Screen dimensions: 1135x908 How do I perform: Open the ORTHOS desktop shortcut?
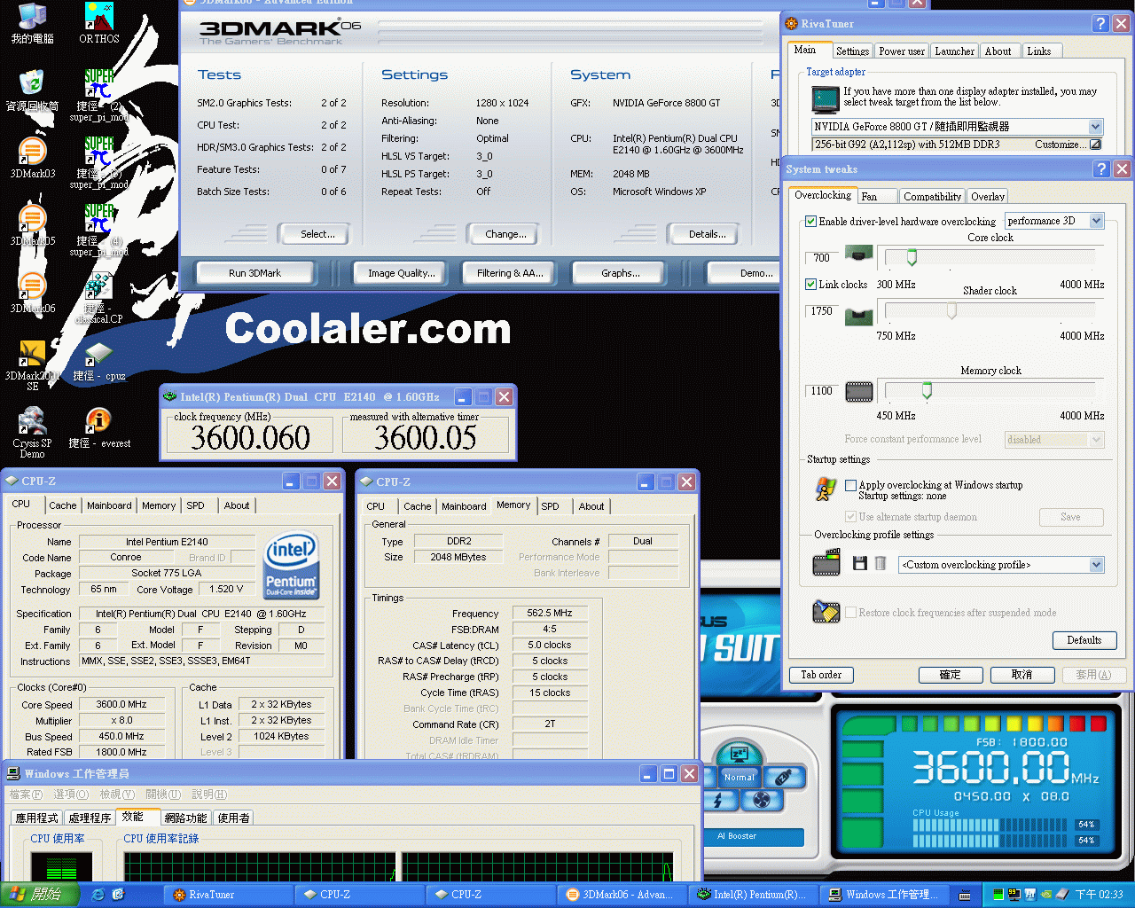(98, 23)
